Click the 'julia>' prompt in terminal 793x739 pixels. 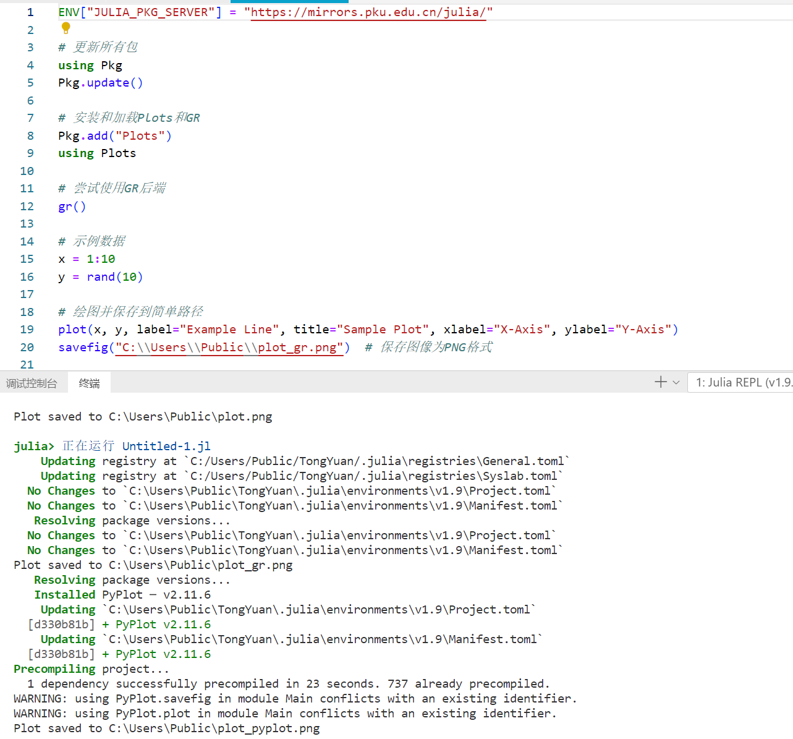[34, 446]
